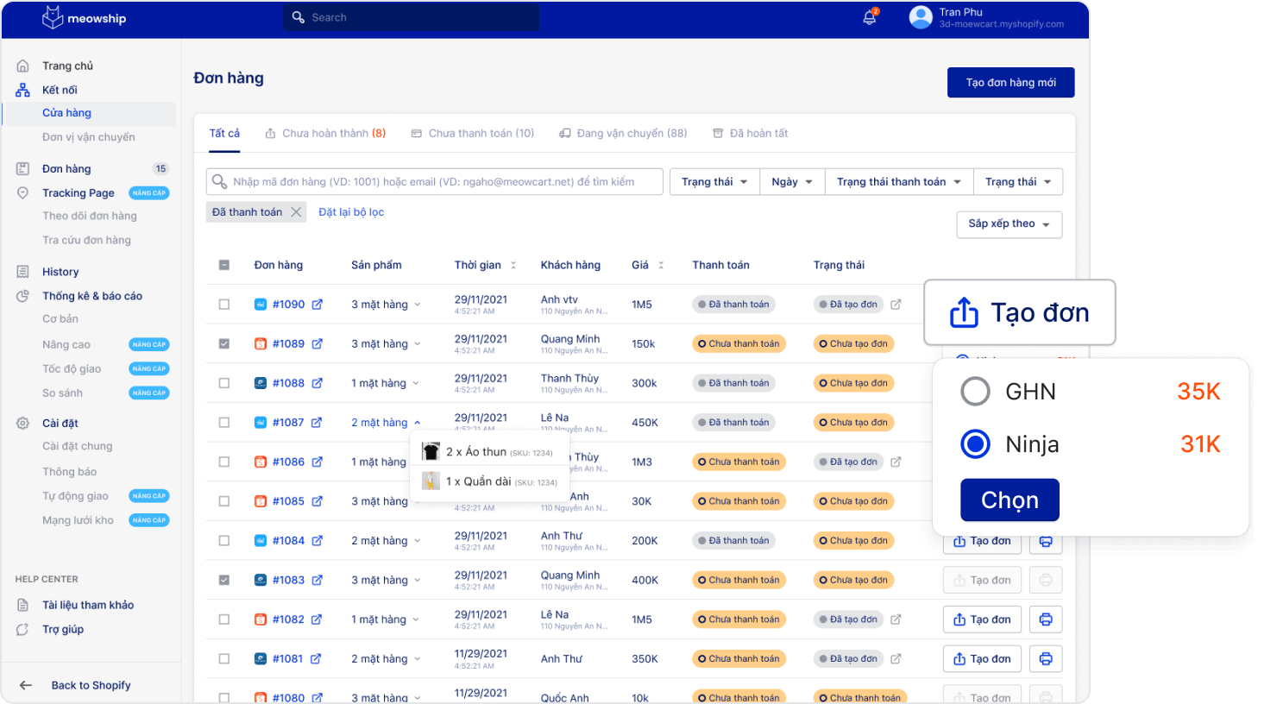Uncheck the checkbox for order #1089
The height and width of the screenshot is (704, 1277).
click(x=224, y=344)
